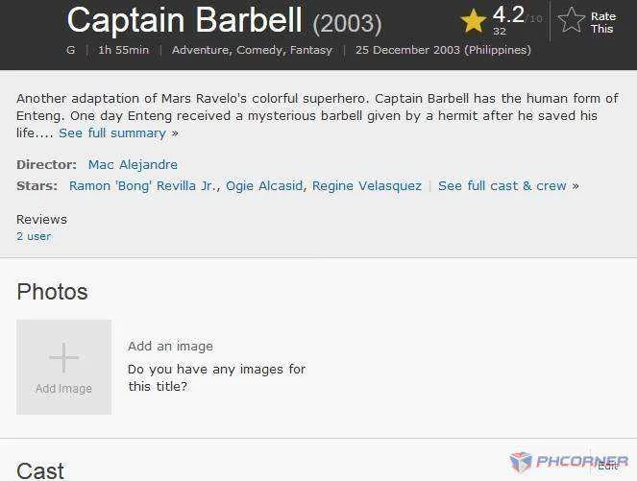Click the Rate This text button
Screen dimensions: 637x481
pyautogui.click(x=602, y=22)
